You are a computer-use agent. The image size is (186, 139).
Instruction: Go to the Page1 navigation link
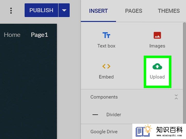[39, 35]
